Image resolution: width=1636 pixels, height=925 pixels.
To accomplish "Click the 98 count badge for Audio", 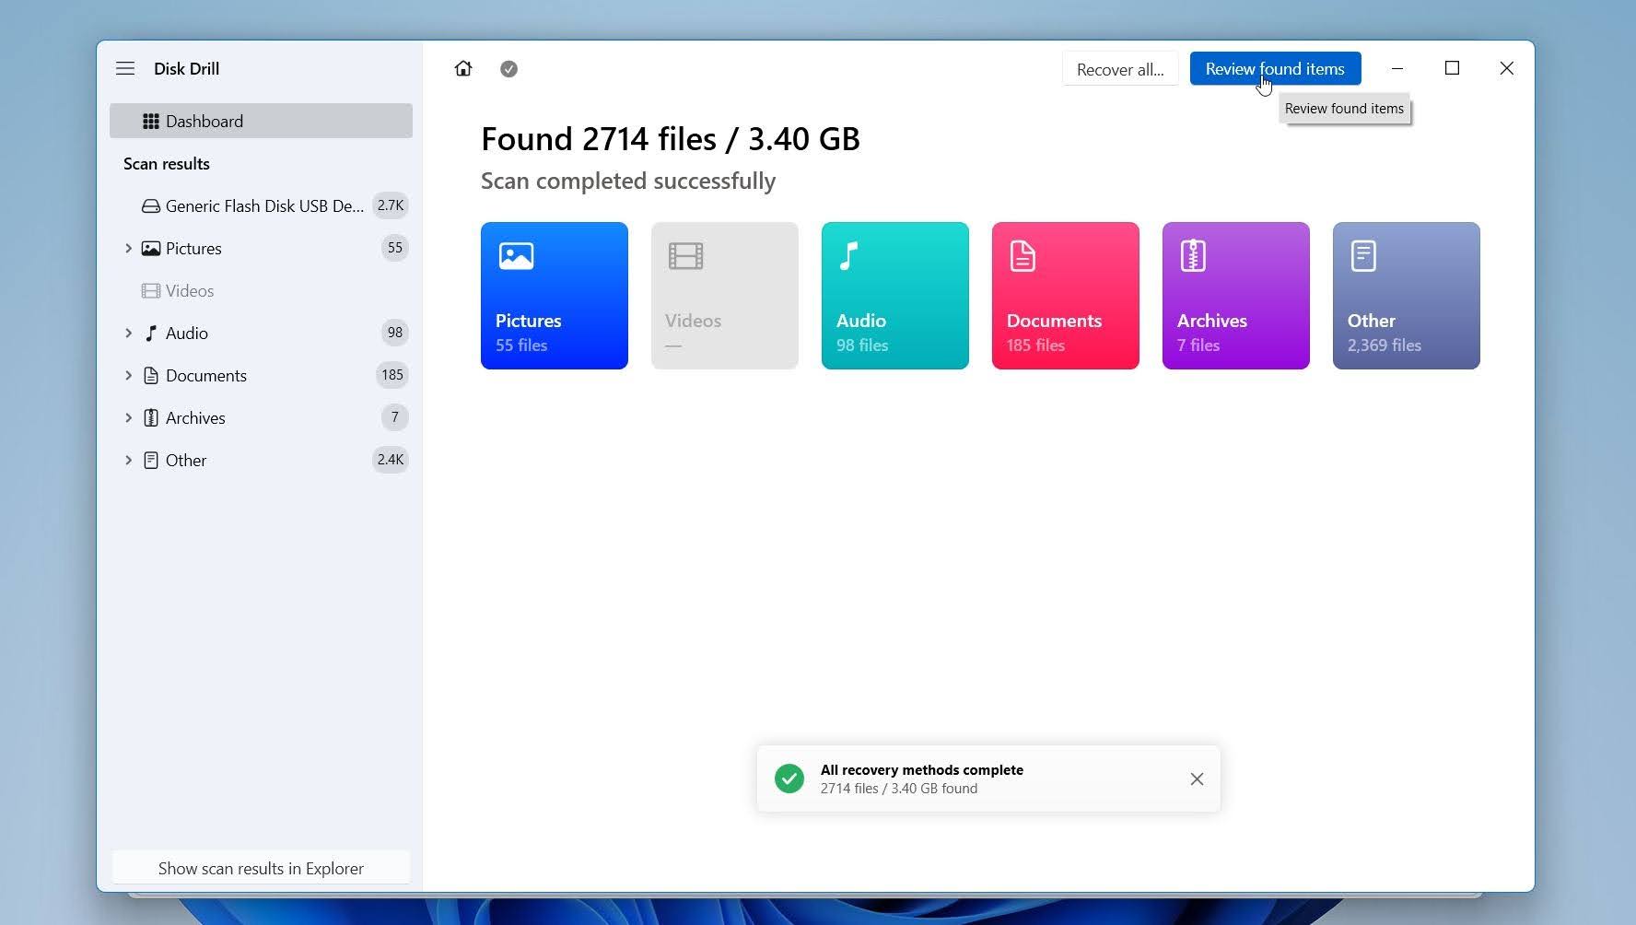I will click(395, 333).
